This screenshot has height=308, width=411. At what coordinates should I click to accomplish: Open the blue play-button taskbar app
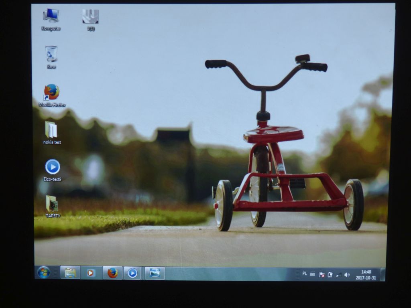click(x=132, y=273)
